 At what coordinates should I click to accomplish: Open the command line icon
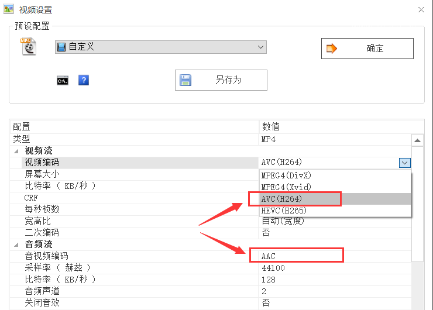click(x=63, y=81)
